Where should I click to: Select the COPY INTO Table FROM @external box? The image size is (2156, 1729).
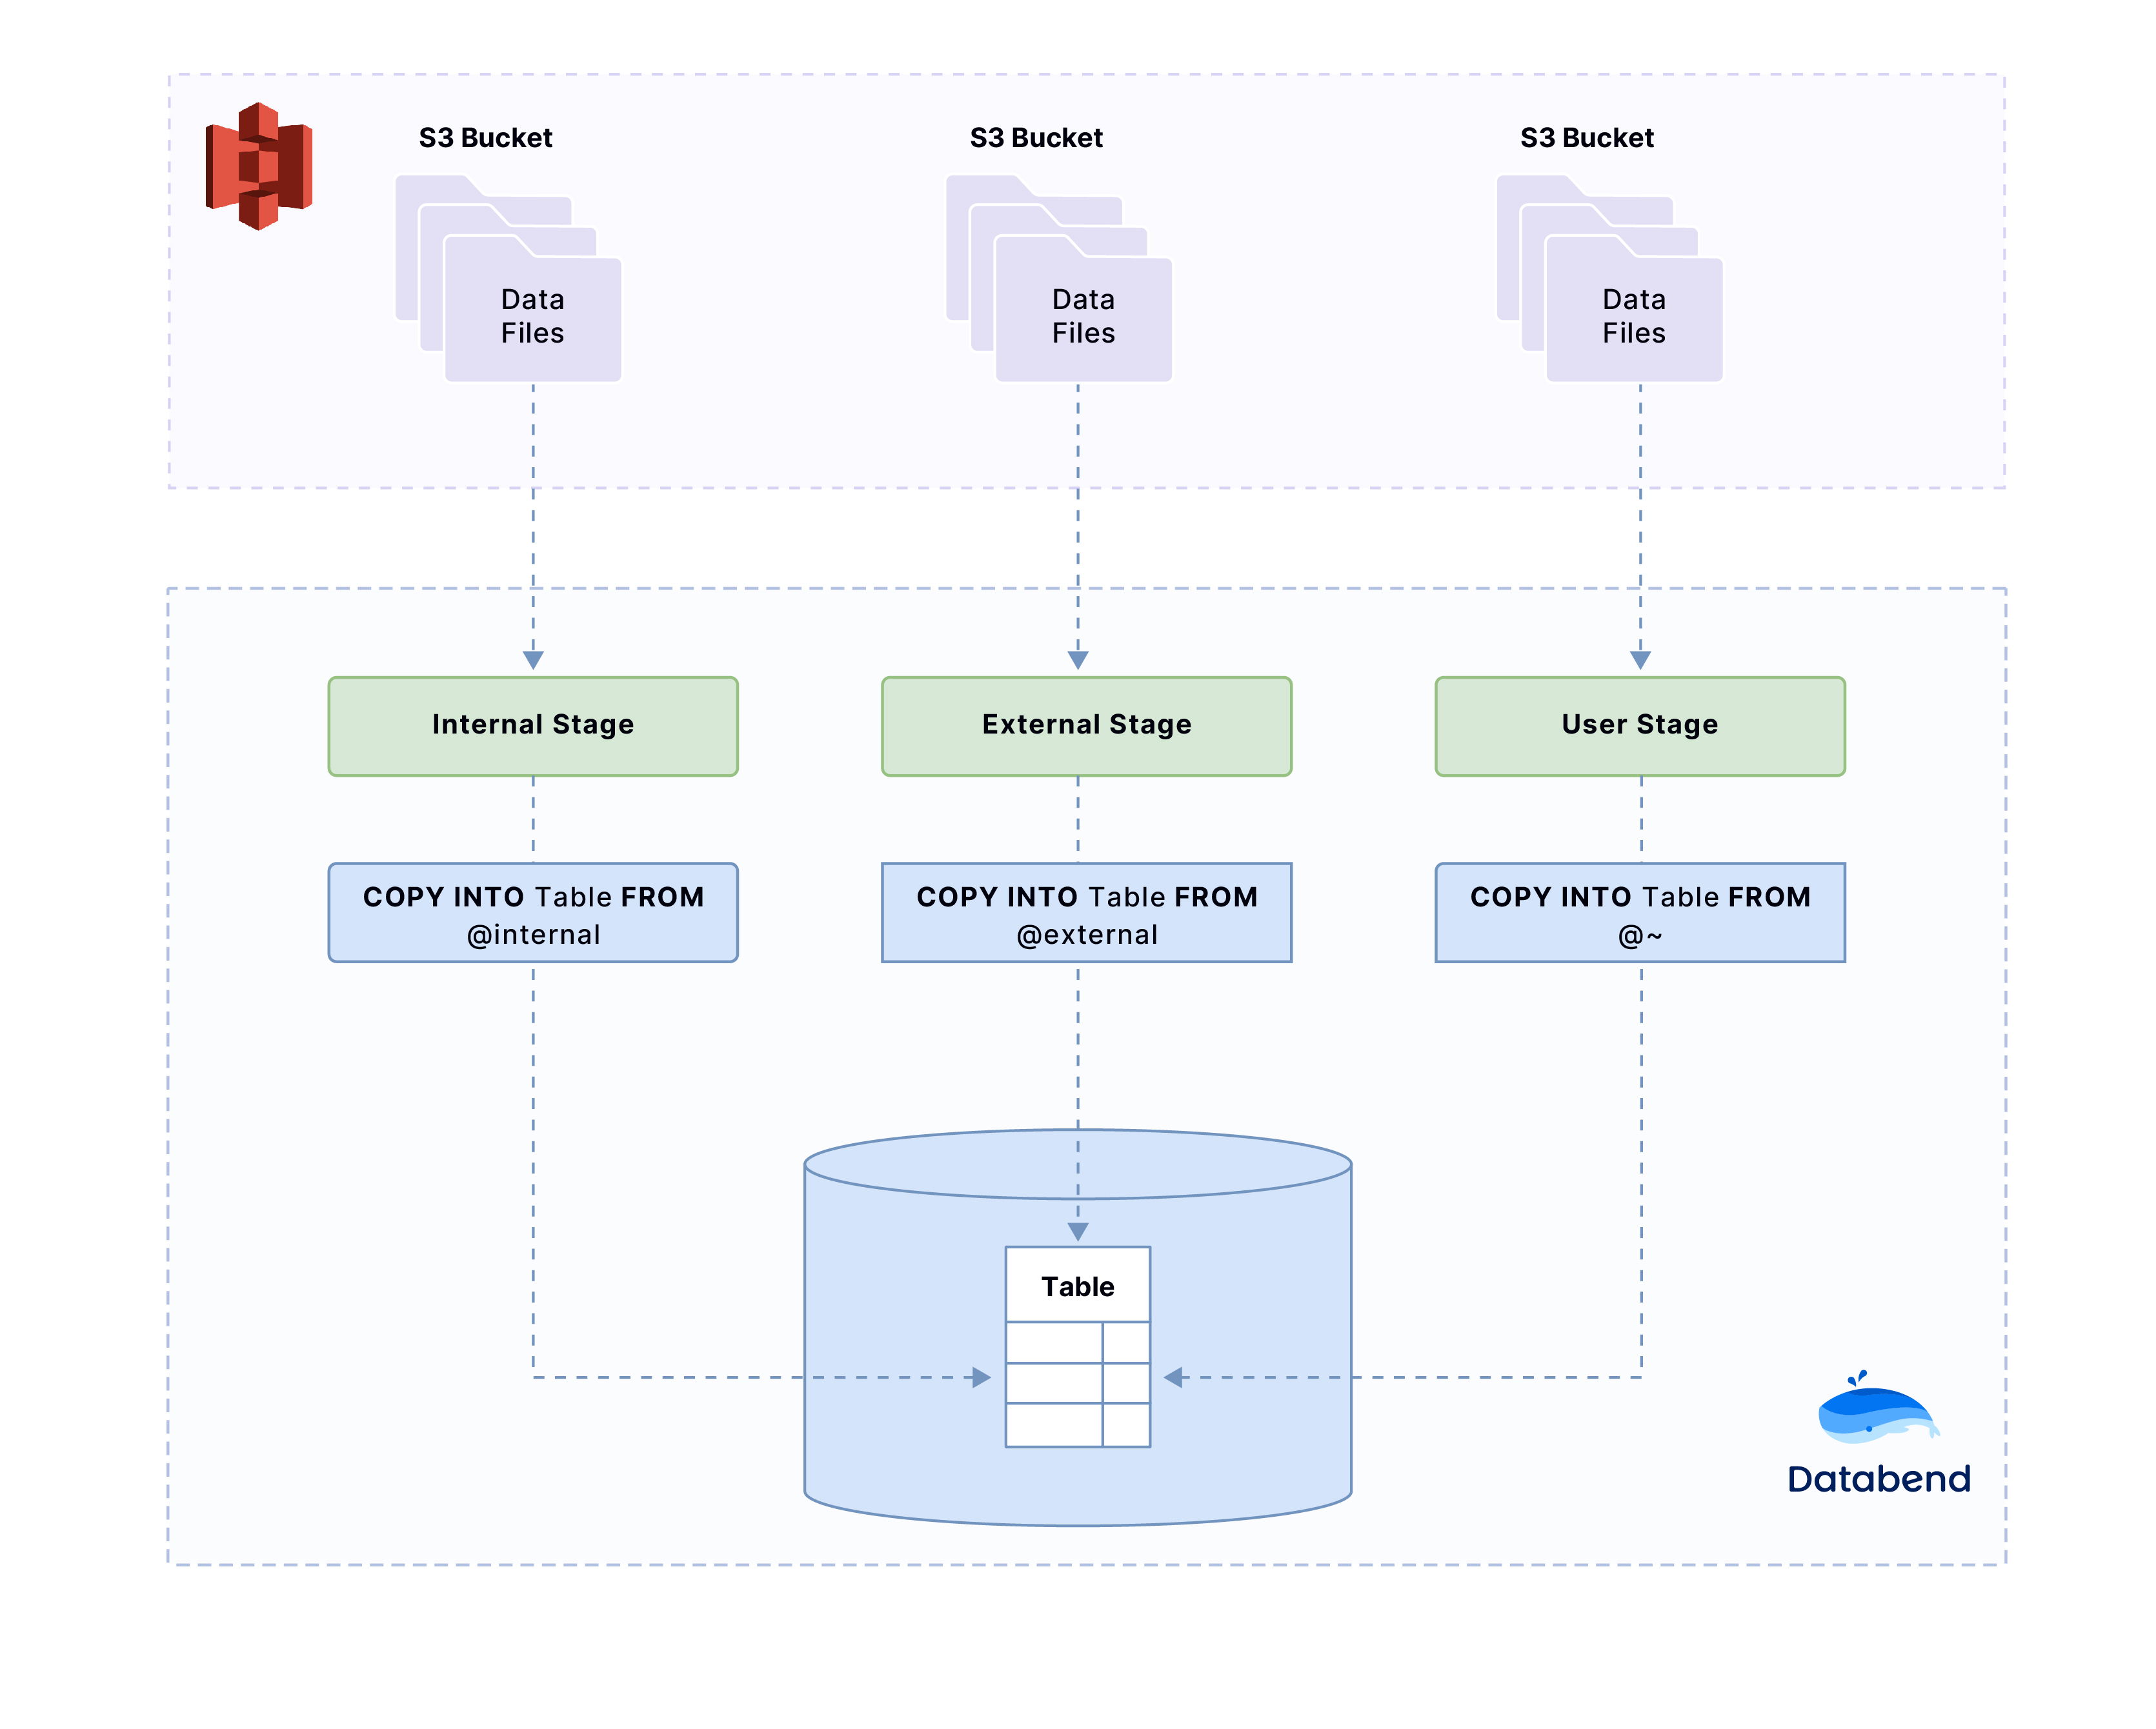pos(1086,913)
